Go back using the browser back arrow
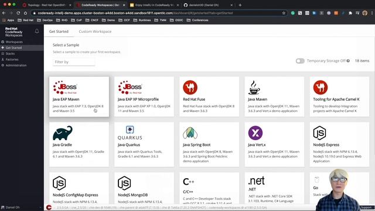This screenshot has height=211, width=375. coord(4,13)
